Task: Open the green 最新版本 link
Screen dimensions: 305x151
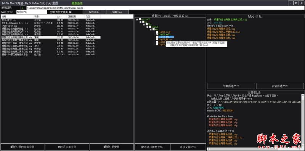Action: pyautogui.click(x=77, y=3)
